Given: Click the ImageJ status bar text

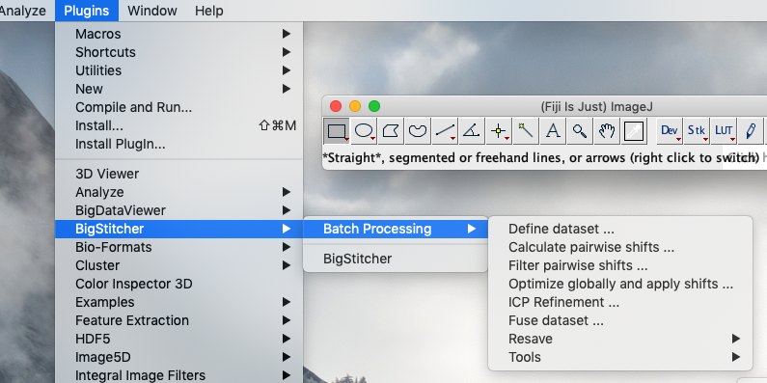Looking at the screenshot, I should [540, 158].
